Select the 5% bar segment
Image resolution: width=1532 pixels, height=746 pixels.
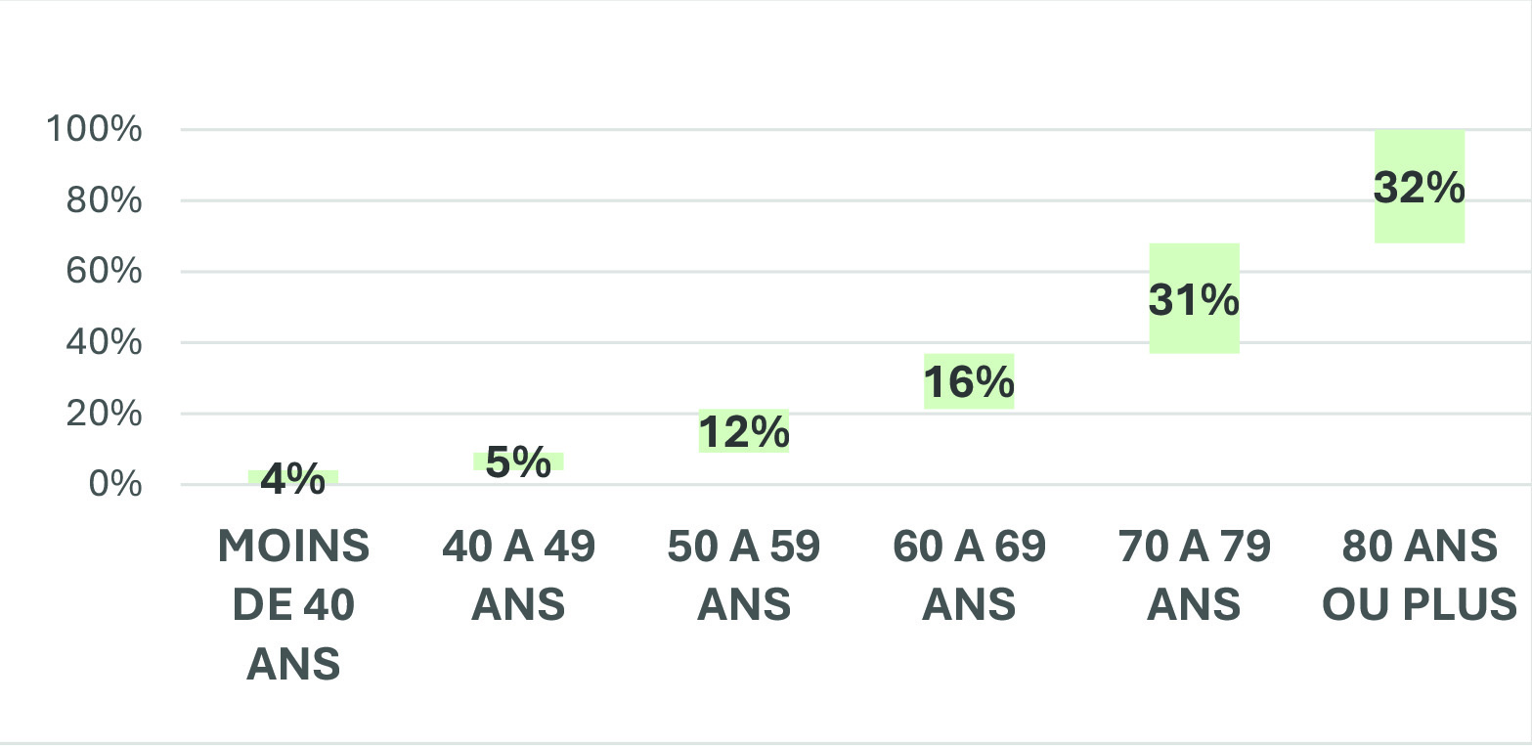pos(518,461)
